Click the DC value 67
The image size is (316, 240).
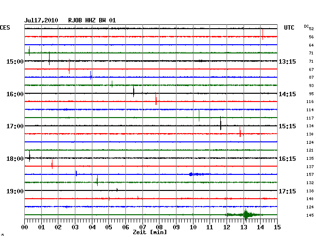311,69
